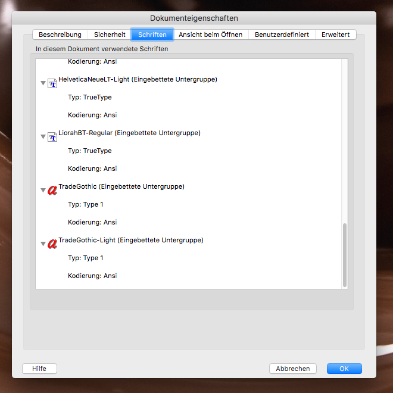Click 'Typ: Type 1' under TradeGothic-Light
Viewport: 393px width, 393px height.
pos(86,258)
